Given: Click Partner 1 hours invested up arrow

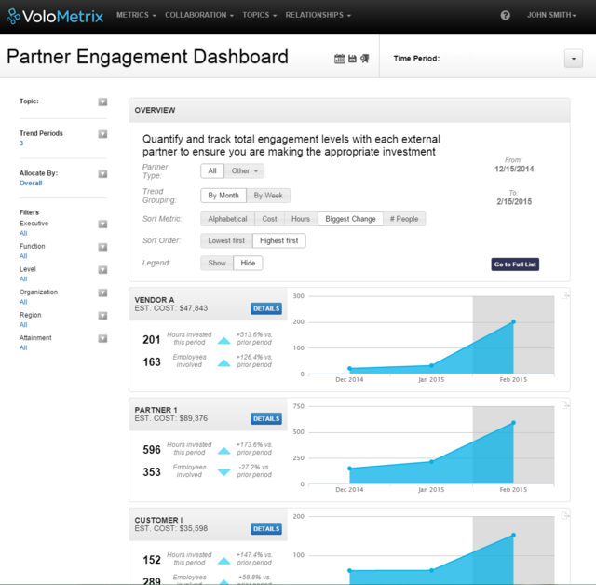Looking at the screenshot, I should pyautogui.click(x=223, y=451).
